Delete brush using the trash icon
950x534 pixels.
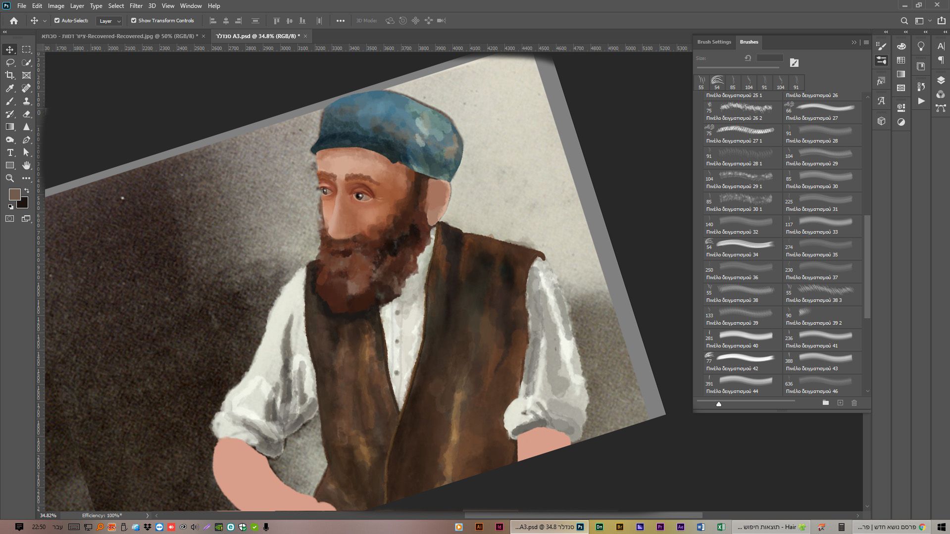854,403
